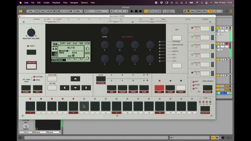
Task: Start playback in Ableton transport bar
Action: click(x=132, y=11)
